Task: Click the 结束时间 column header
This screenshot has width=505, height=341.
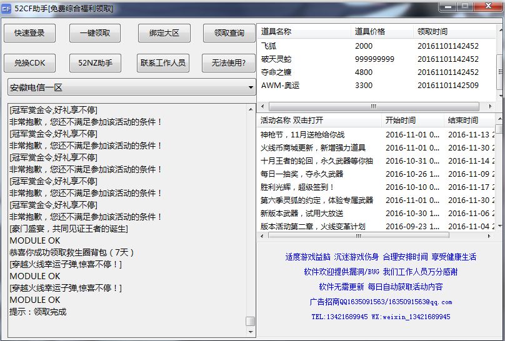Action: pos(469,121)
